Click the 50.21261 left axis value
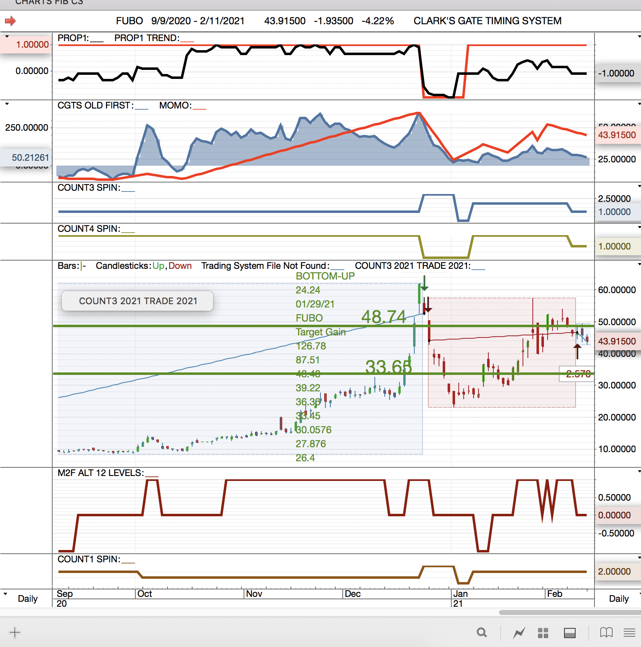Screen dimensions: 641x647 tap(30, 157)
